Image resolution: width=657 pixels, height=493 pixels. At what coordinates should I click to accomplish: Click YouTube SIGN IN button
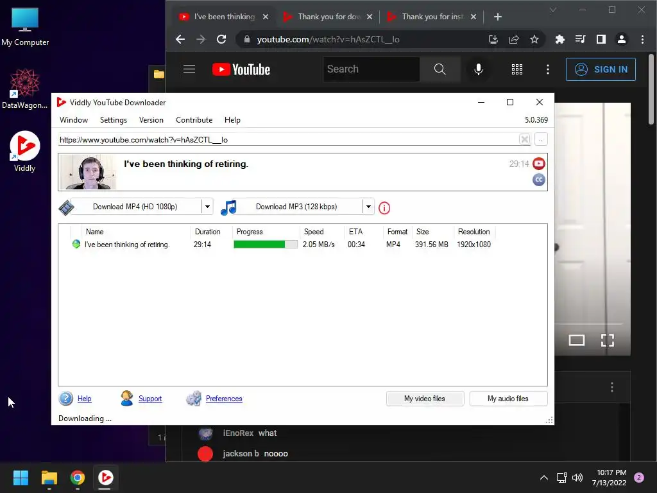[601, 69]
